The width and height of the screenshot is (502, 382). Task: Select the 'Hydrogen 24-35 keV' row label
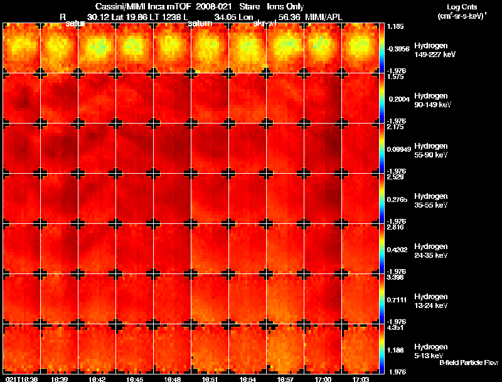click(431, 251)
